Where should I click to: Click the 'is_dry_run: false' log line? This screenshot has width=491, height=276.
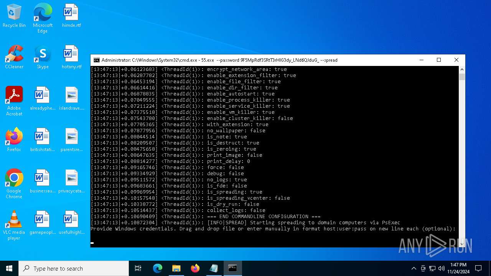coord(175,204)
